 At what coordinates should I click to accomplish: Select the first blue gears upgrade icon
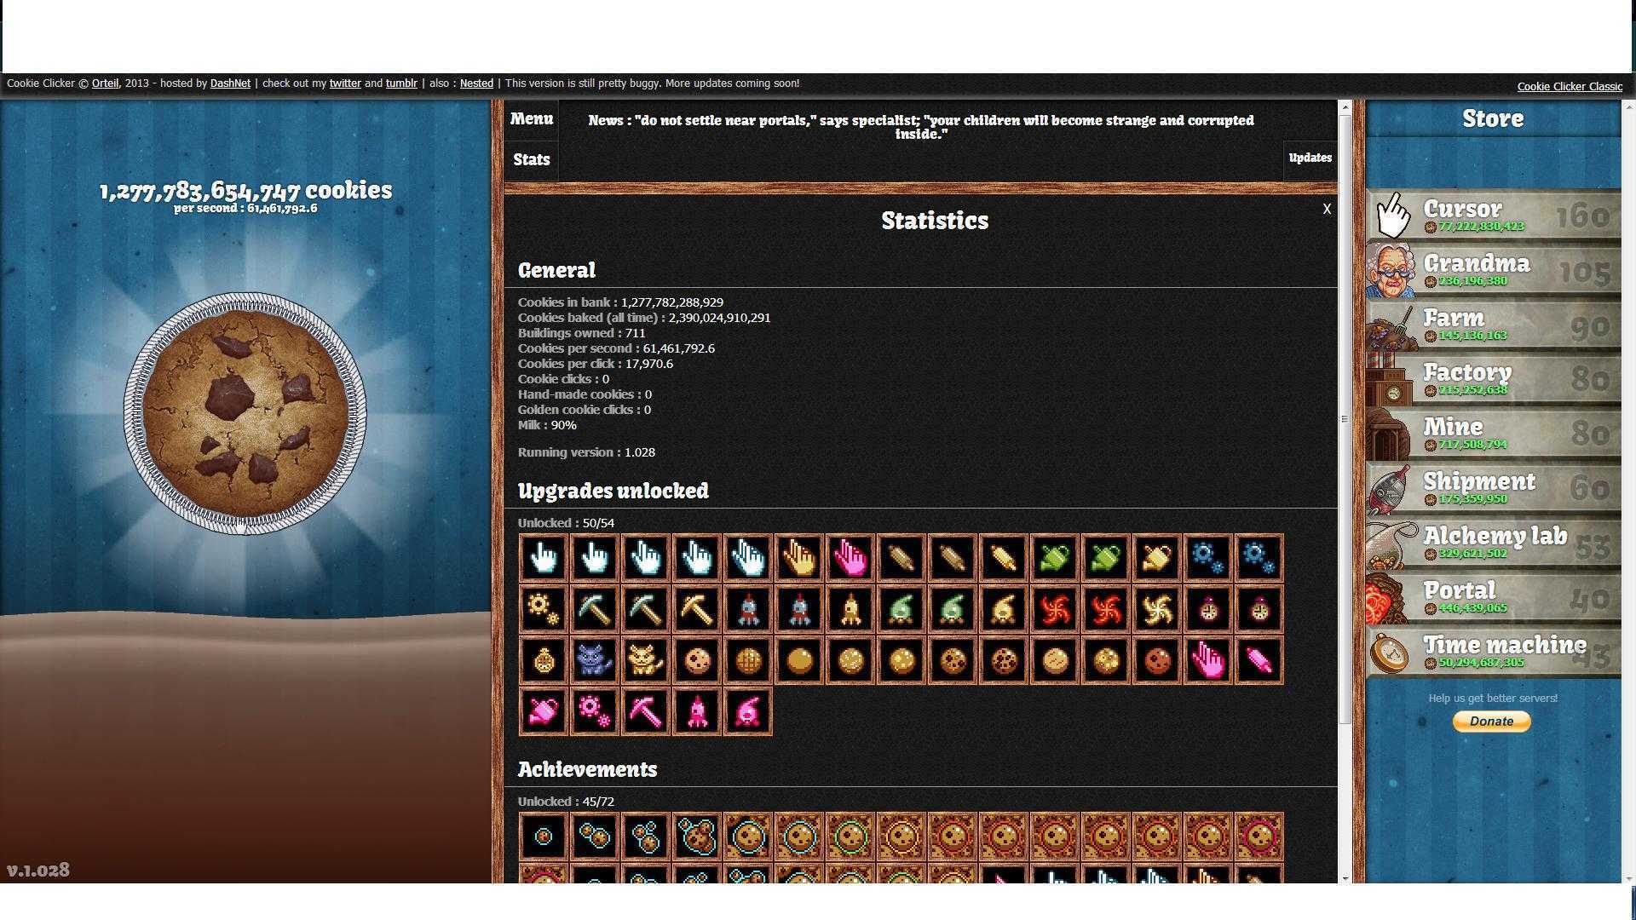point(1208,559)
